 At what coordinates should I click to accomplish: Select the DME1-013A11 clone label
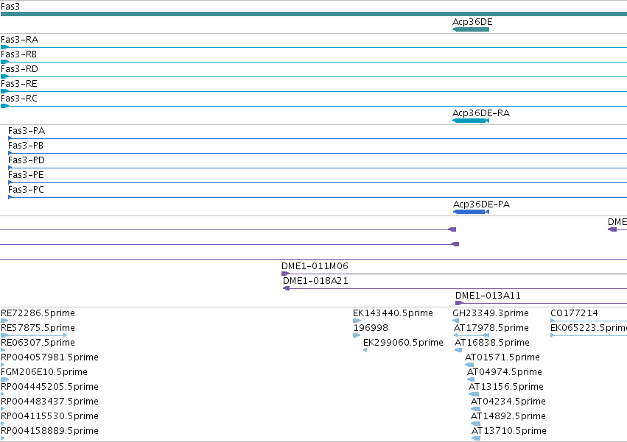pyautogui.click(x=488, y=296)
